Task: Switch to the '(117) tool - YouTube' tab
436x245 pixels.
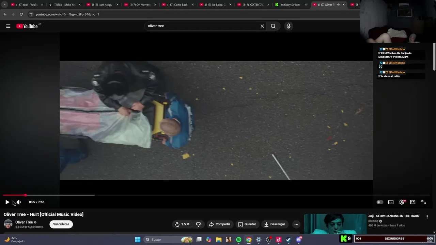Action: pos(27,5)
